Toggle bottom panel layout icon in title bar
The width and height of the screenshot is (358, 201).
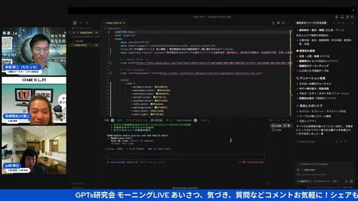[342, 17]
